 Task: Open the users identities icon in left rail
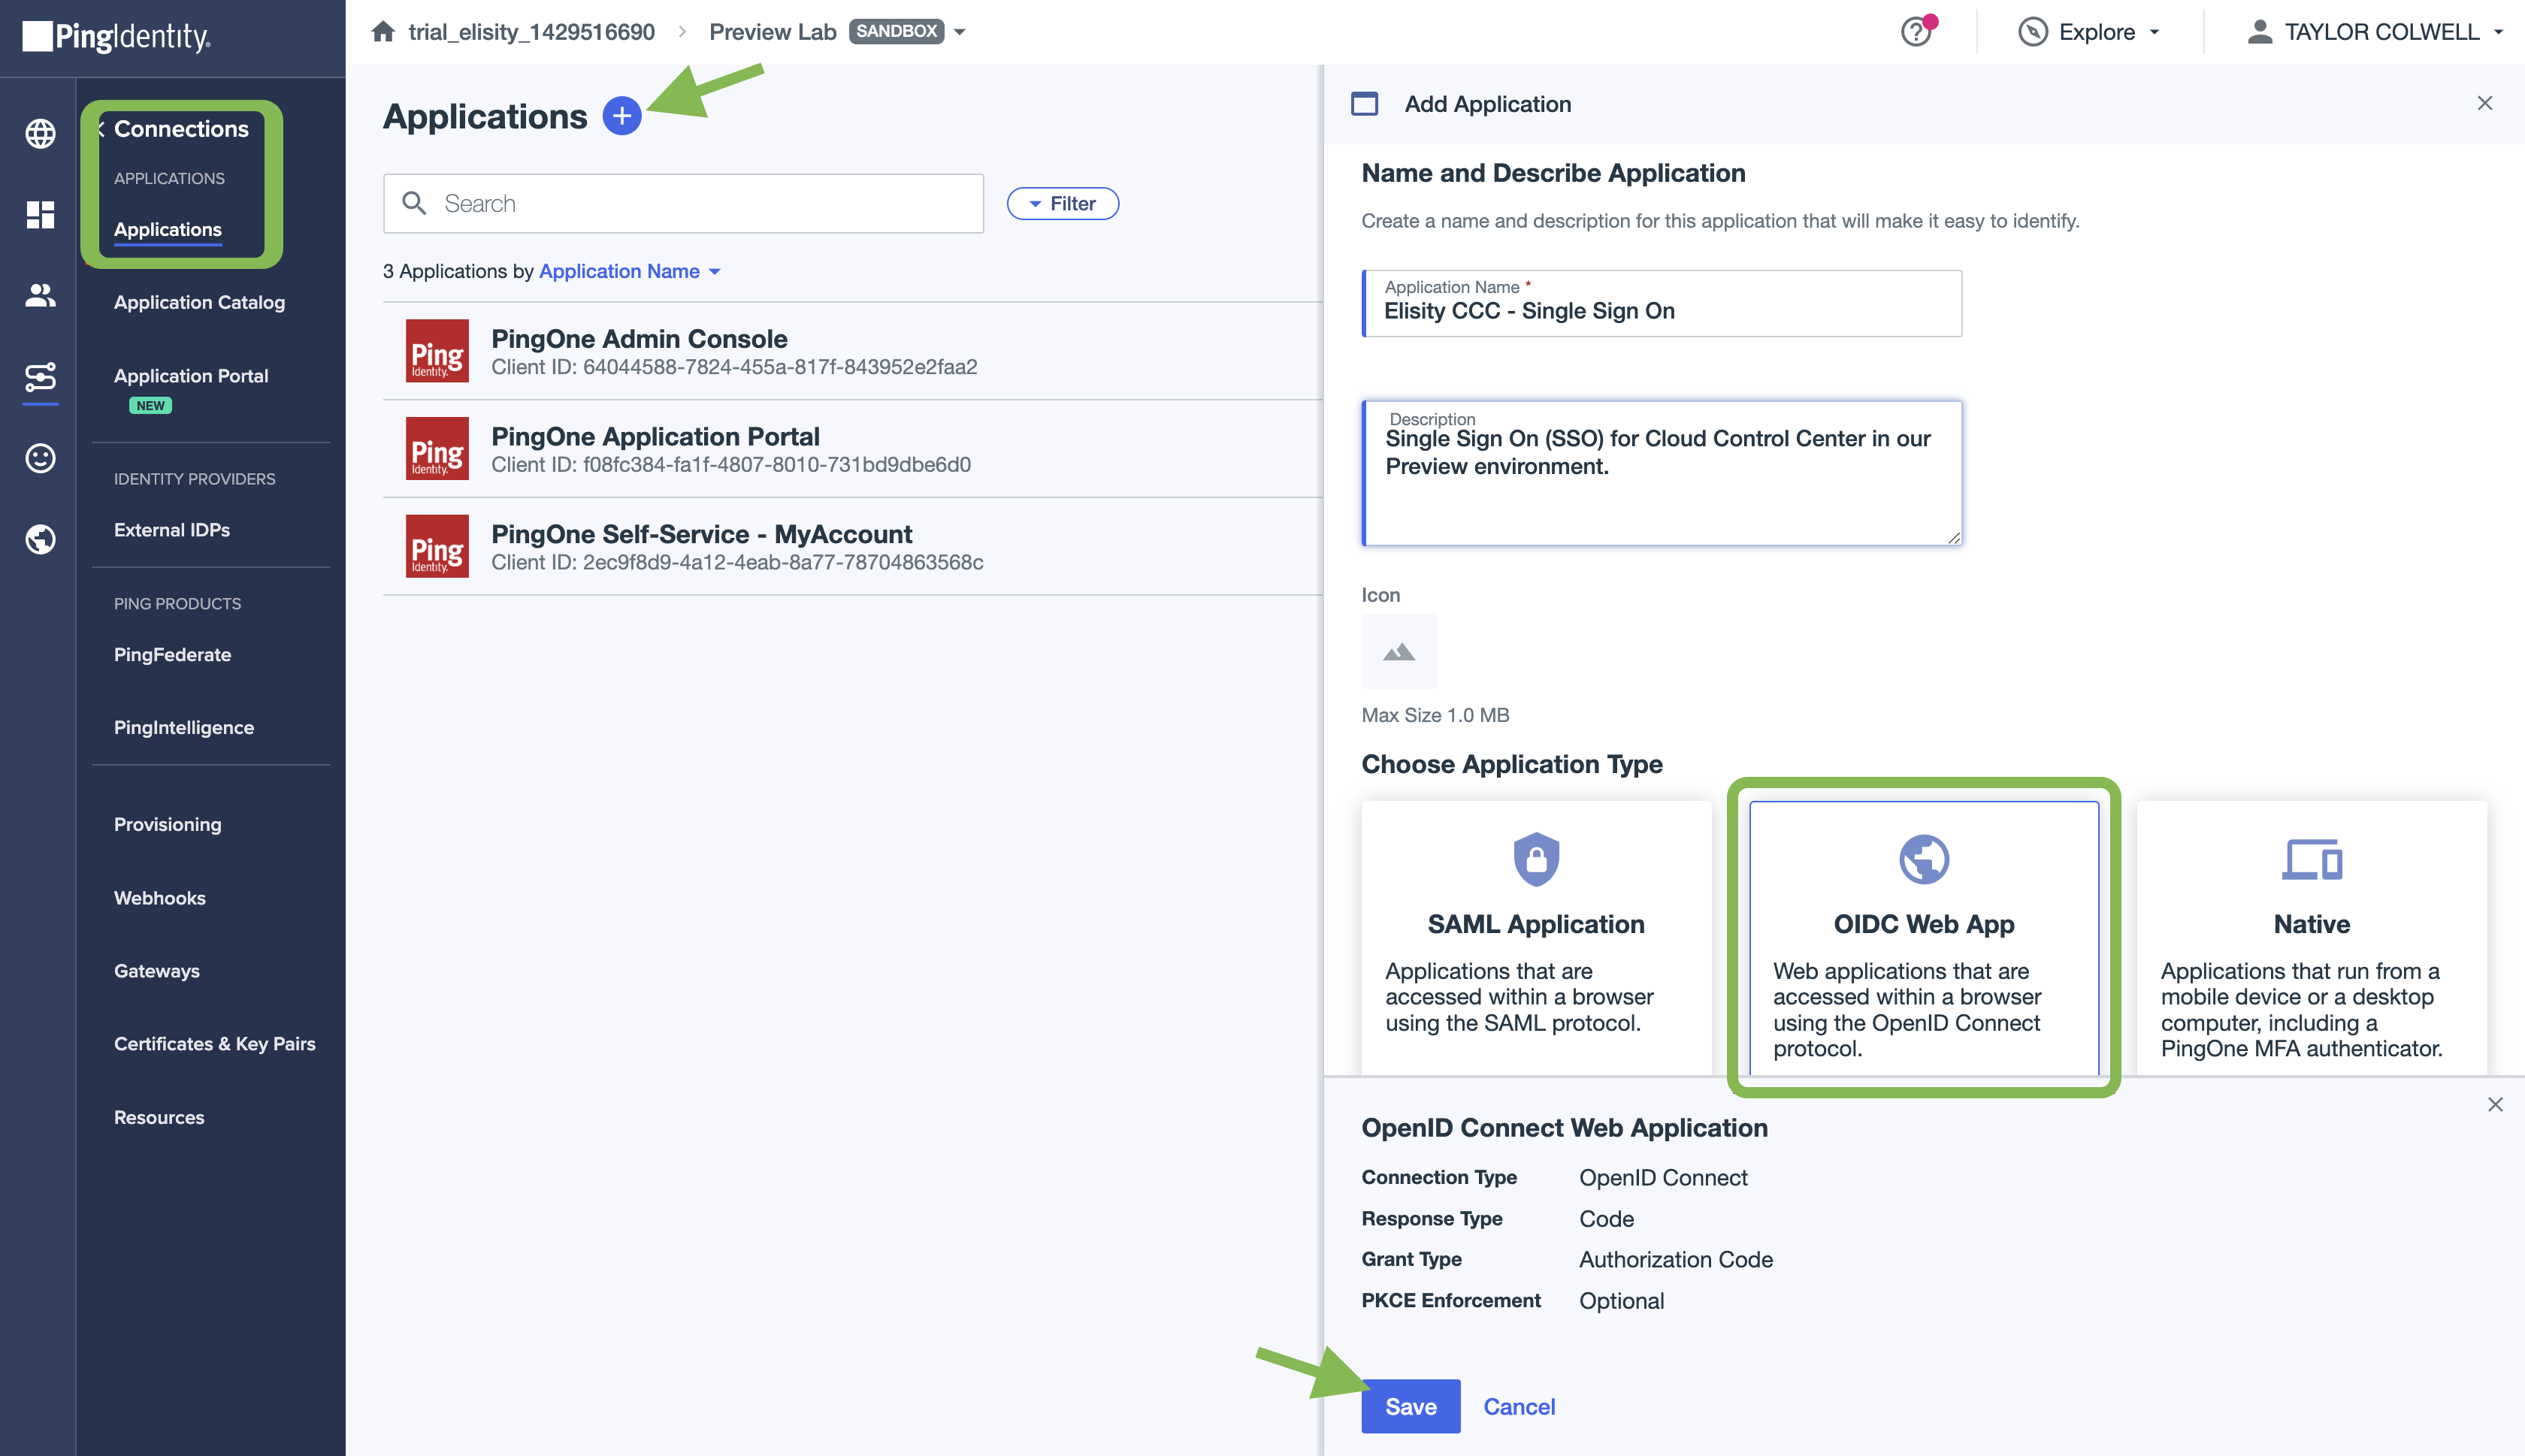[40, 295]
